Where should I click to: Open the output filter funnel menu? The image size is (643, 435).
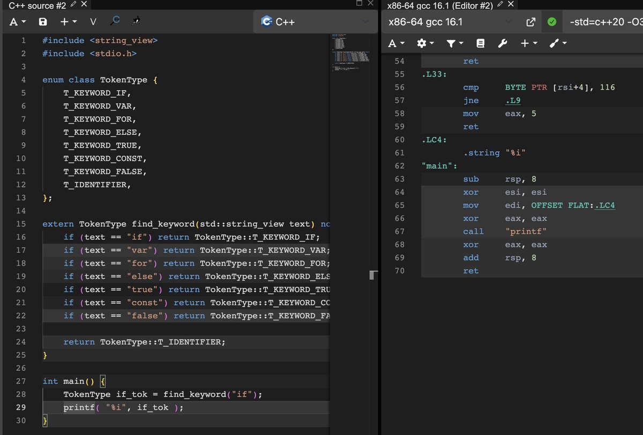(x=454, y=43)
